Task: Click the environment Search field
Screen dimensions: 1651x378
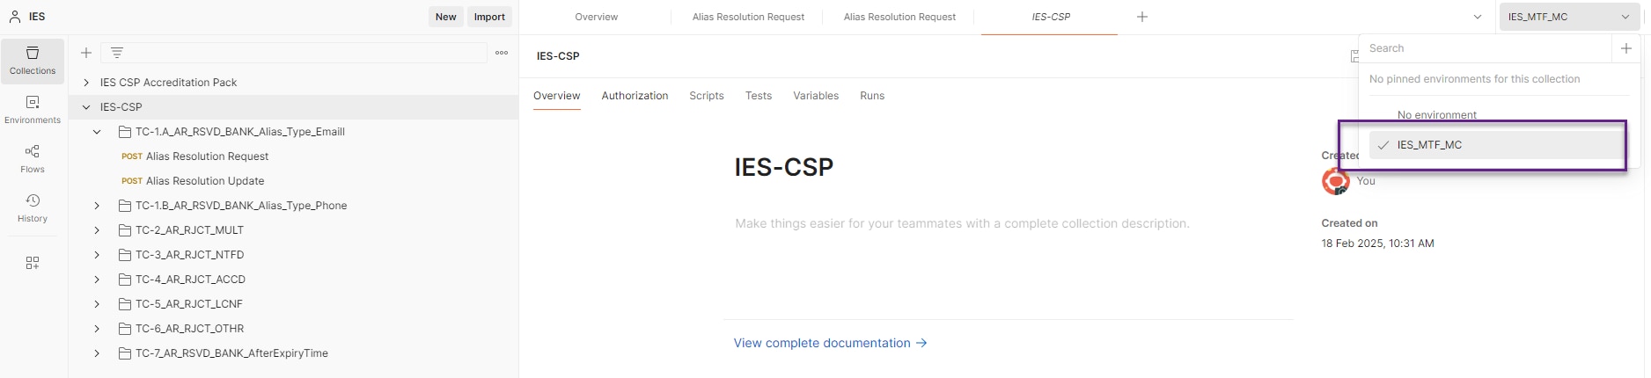Action: coord(1487,48)
